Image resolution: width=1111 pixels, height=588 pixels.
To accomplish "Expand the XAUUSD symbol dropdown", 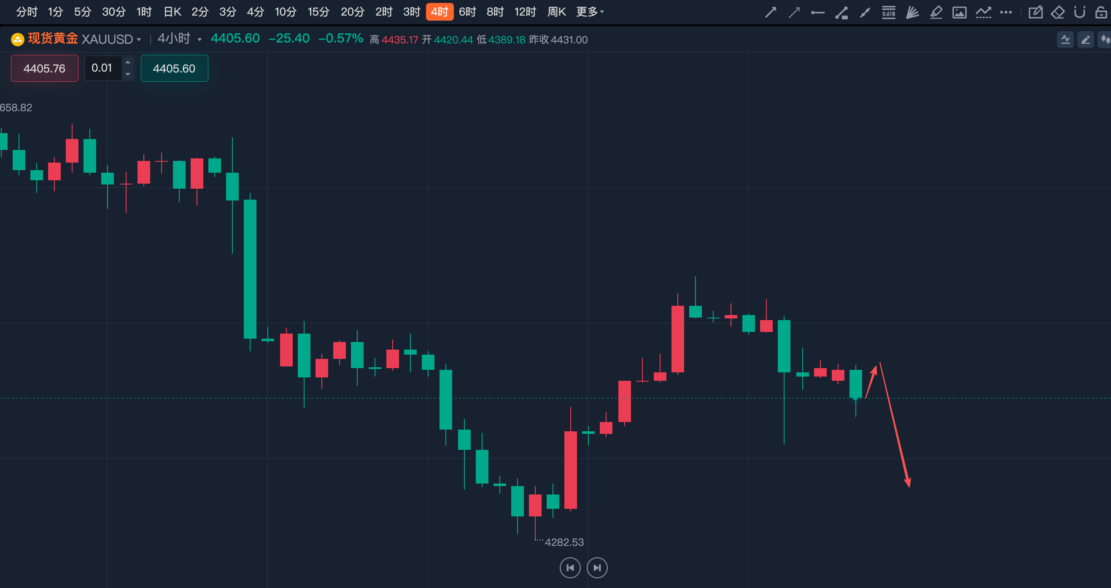I will (139, 40).
